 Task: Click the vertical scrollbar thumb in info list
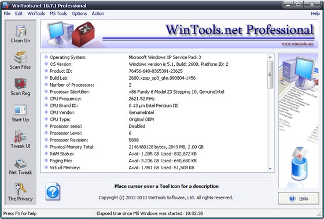click(x=270, y=75)
